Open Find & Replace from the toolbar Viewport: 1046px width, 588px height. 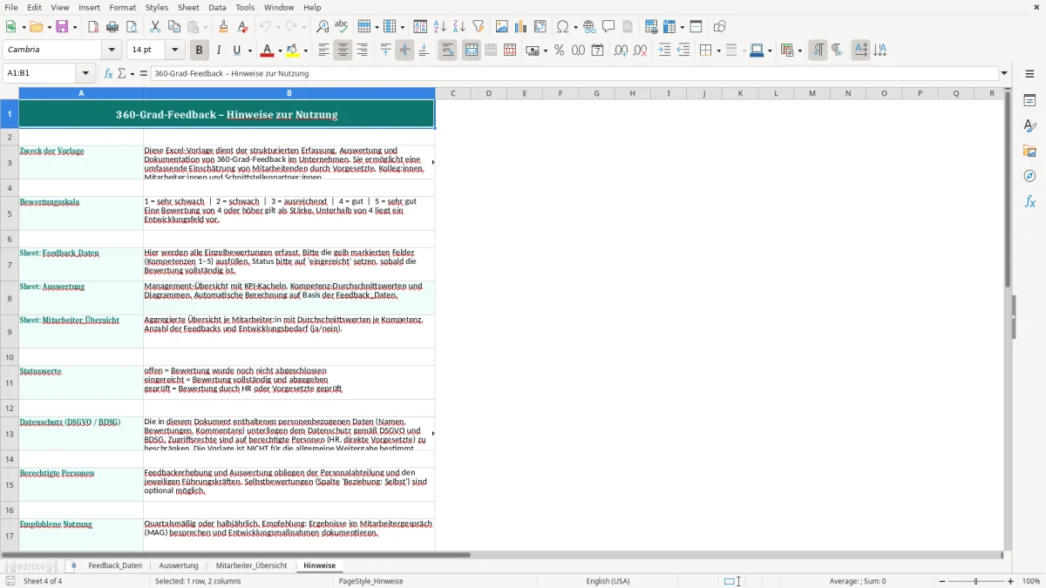pyautogui.click(x=323, y=27)
